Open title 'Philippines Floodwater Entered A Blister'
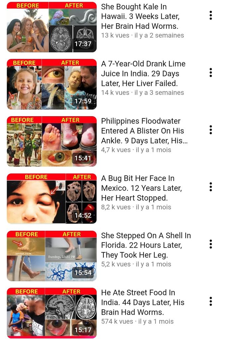Image resolution: width=231 pixels, height=339 pixels. [x=144, y=131]
